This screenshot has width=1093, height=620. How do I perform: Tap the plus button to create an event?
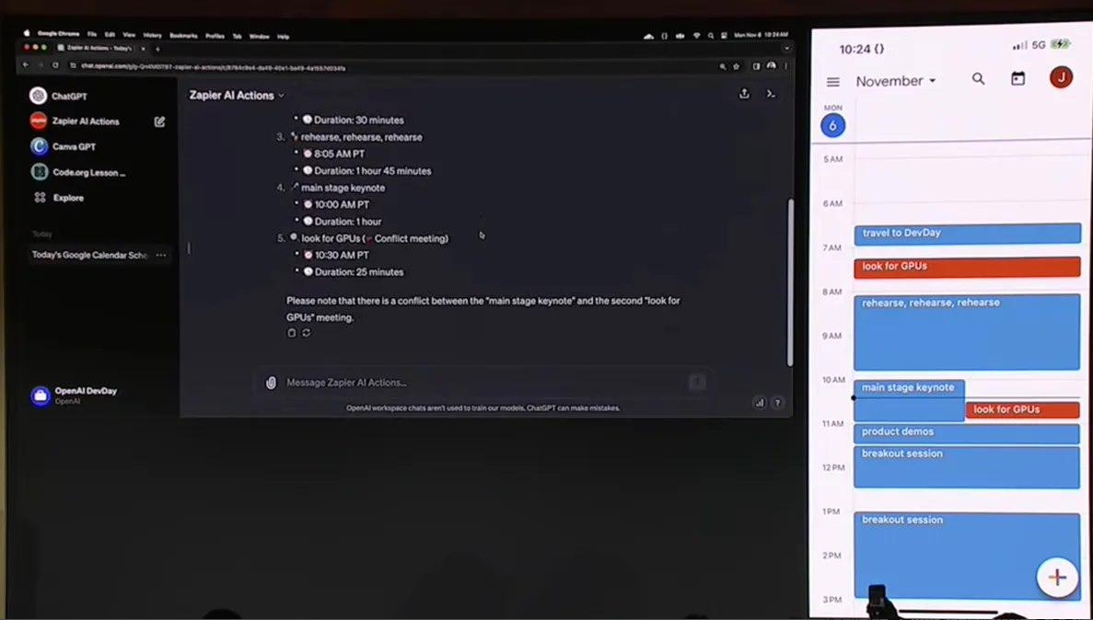click(1056, 578)
